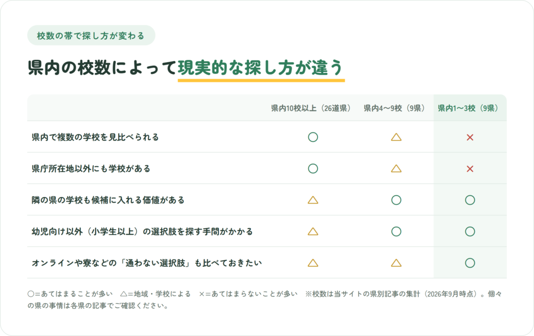
Task: Click column header 県内4〜9校（9県）
Action: coord(394,108)
